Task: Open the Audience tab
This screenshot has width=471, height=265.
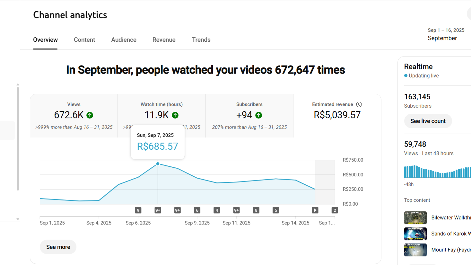Action: 124,40
